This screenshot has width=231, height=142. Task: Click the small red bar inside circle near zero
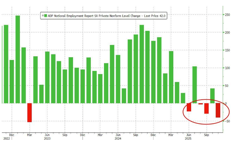[x=200, y=104]
